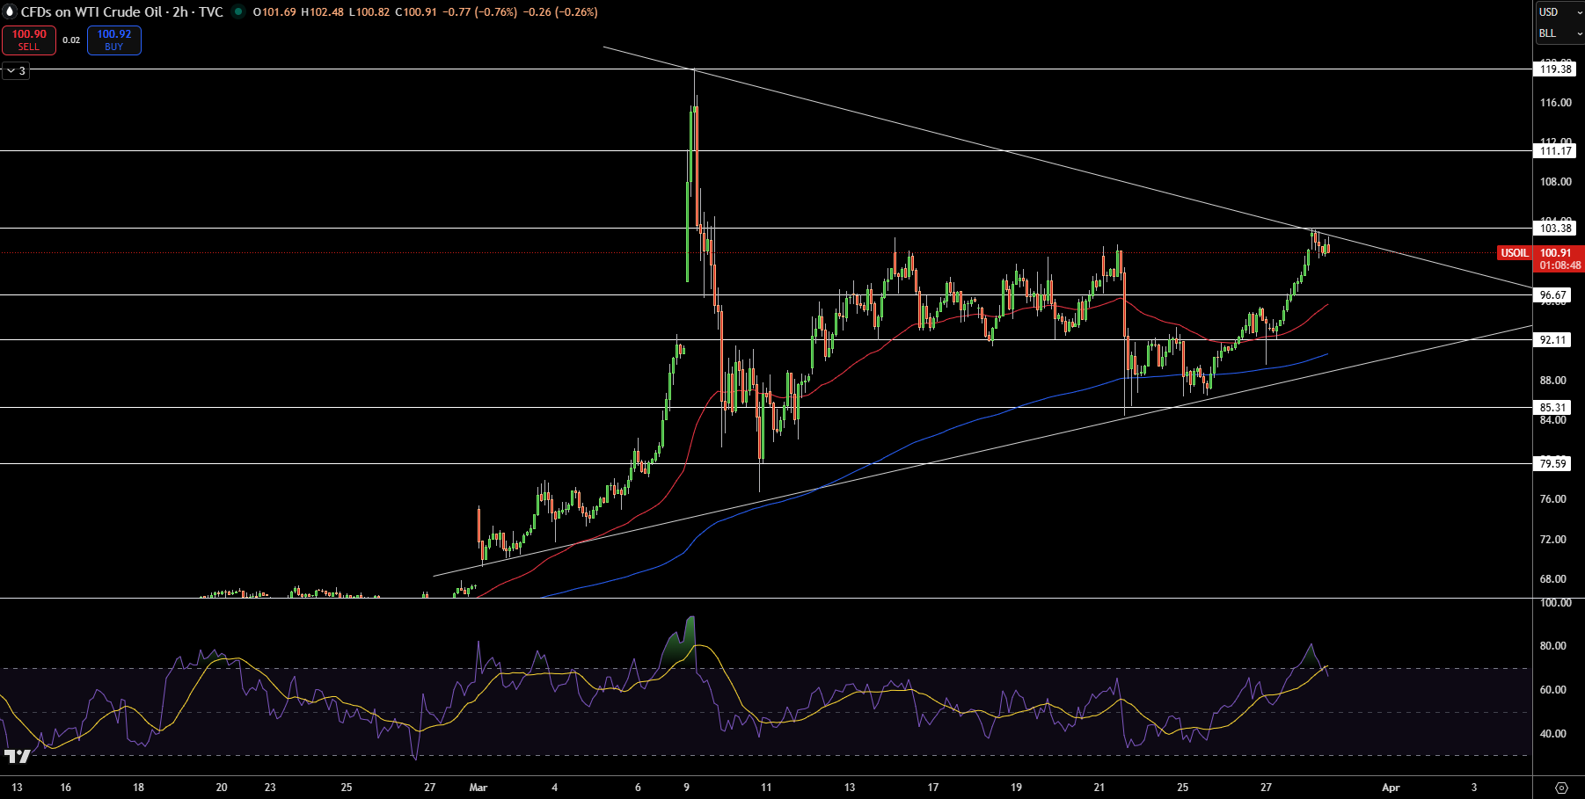
Task: Select the 96.67 horizontal level label
Action: tap(1552, 295)
